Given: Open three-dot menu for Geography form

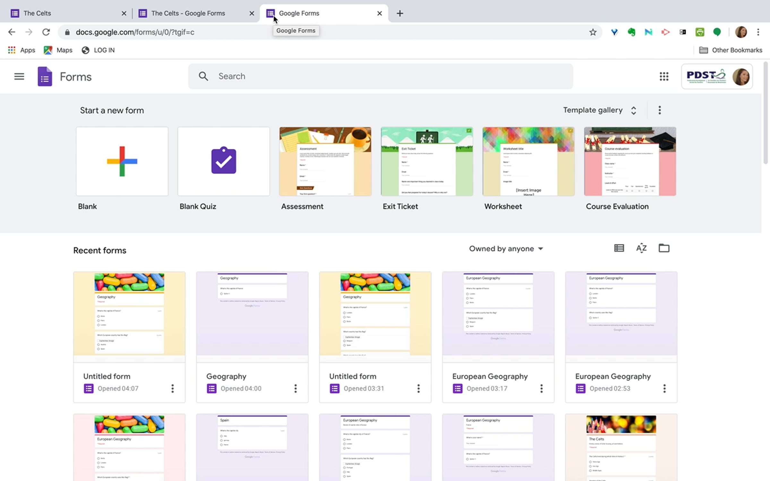Looking at the screenshot, I should 295,388.
